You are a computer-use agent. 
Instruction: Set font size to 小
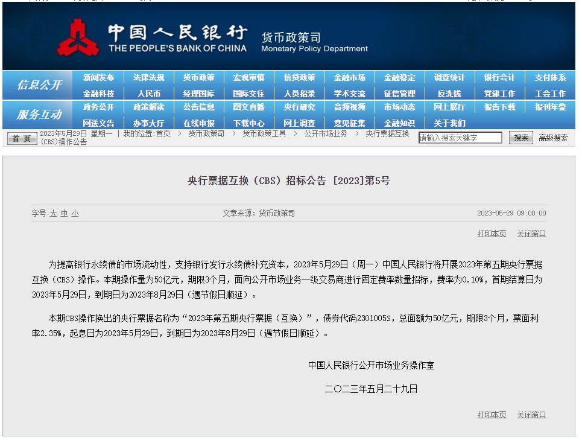[75, 214]
